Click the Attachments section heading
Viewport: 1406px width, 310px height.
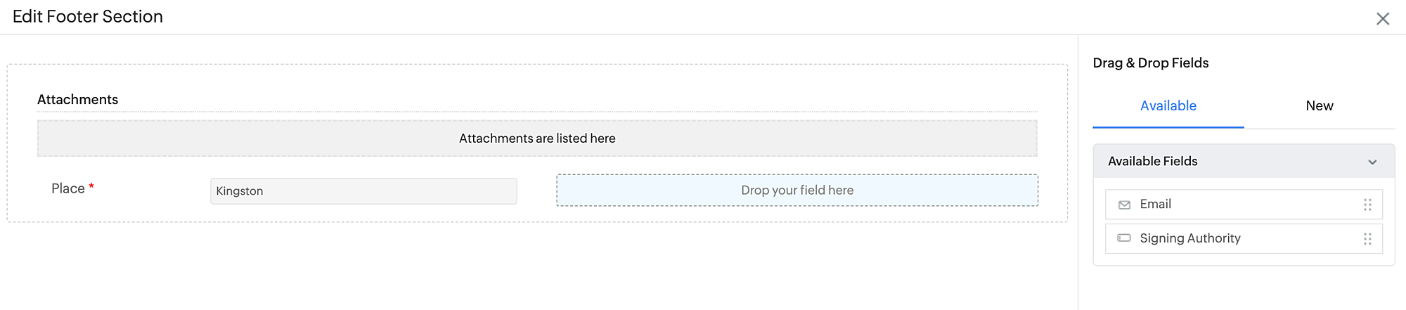pos(77,100)
